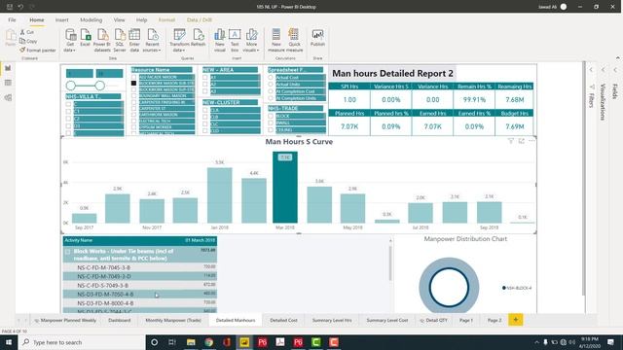Add a new page with the plus button
Screen dimensions: 623x350
516,320
